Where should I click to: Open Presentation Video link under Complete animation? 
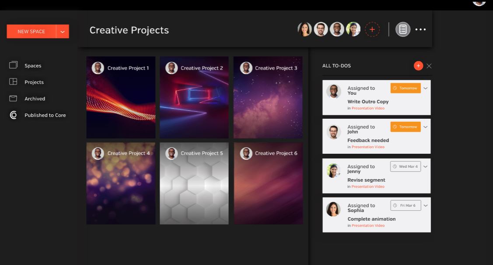click(368, 226)
